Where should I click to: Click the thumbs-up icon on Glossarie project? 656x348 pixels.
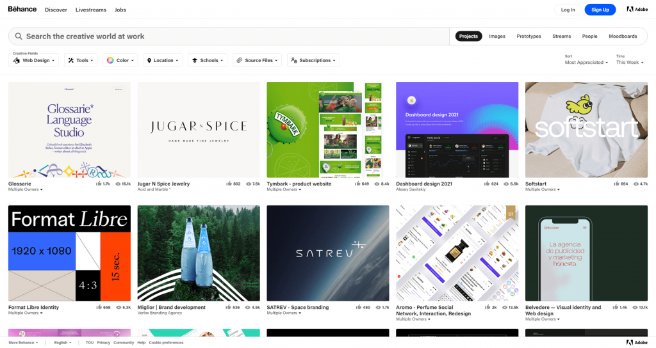(98, 184)
